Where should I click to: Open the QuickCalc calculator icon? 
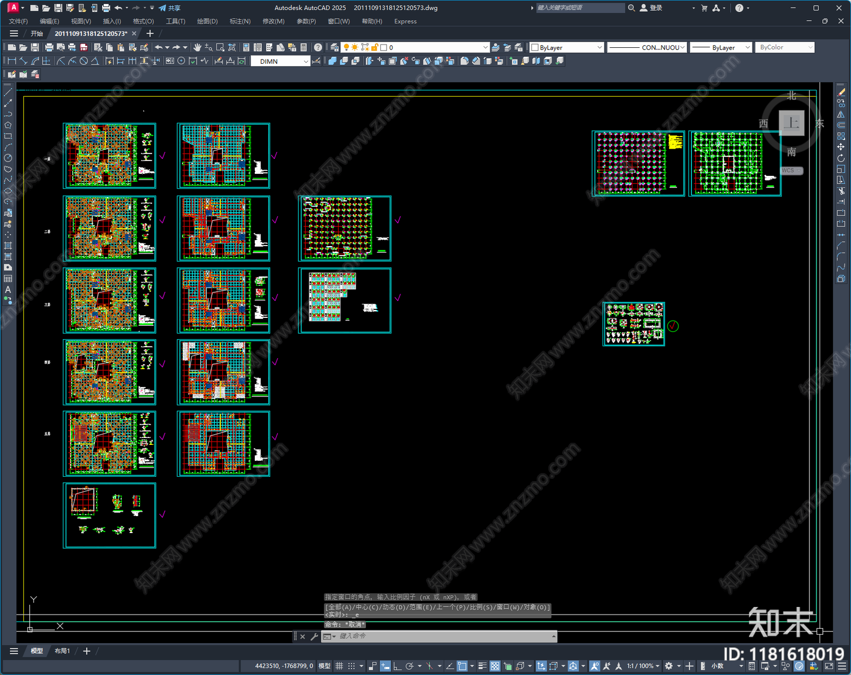pyautogui.click(x=304, y=47)
